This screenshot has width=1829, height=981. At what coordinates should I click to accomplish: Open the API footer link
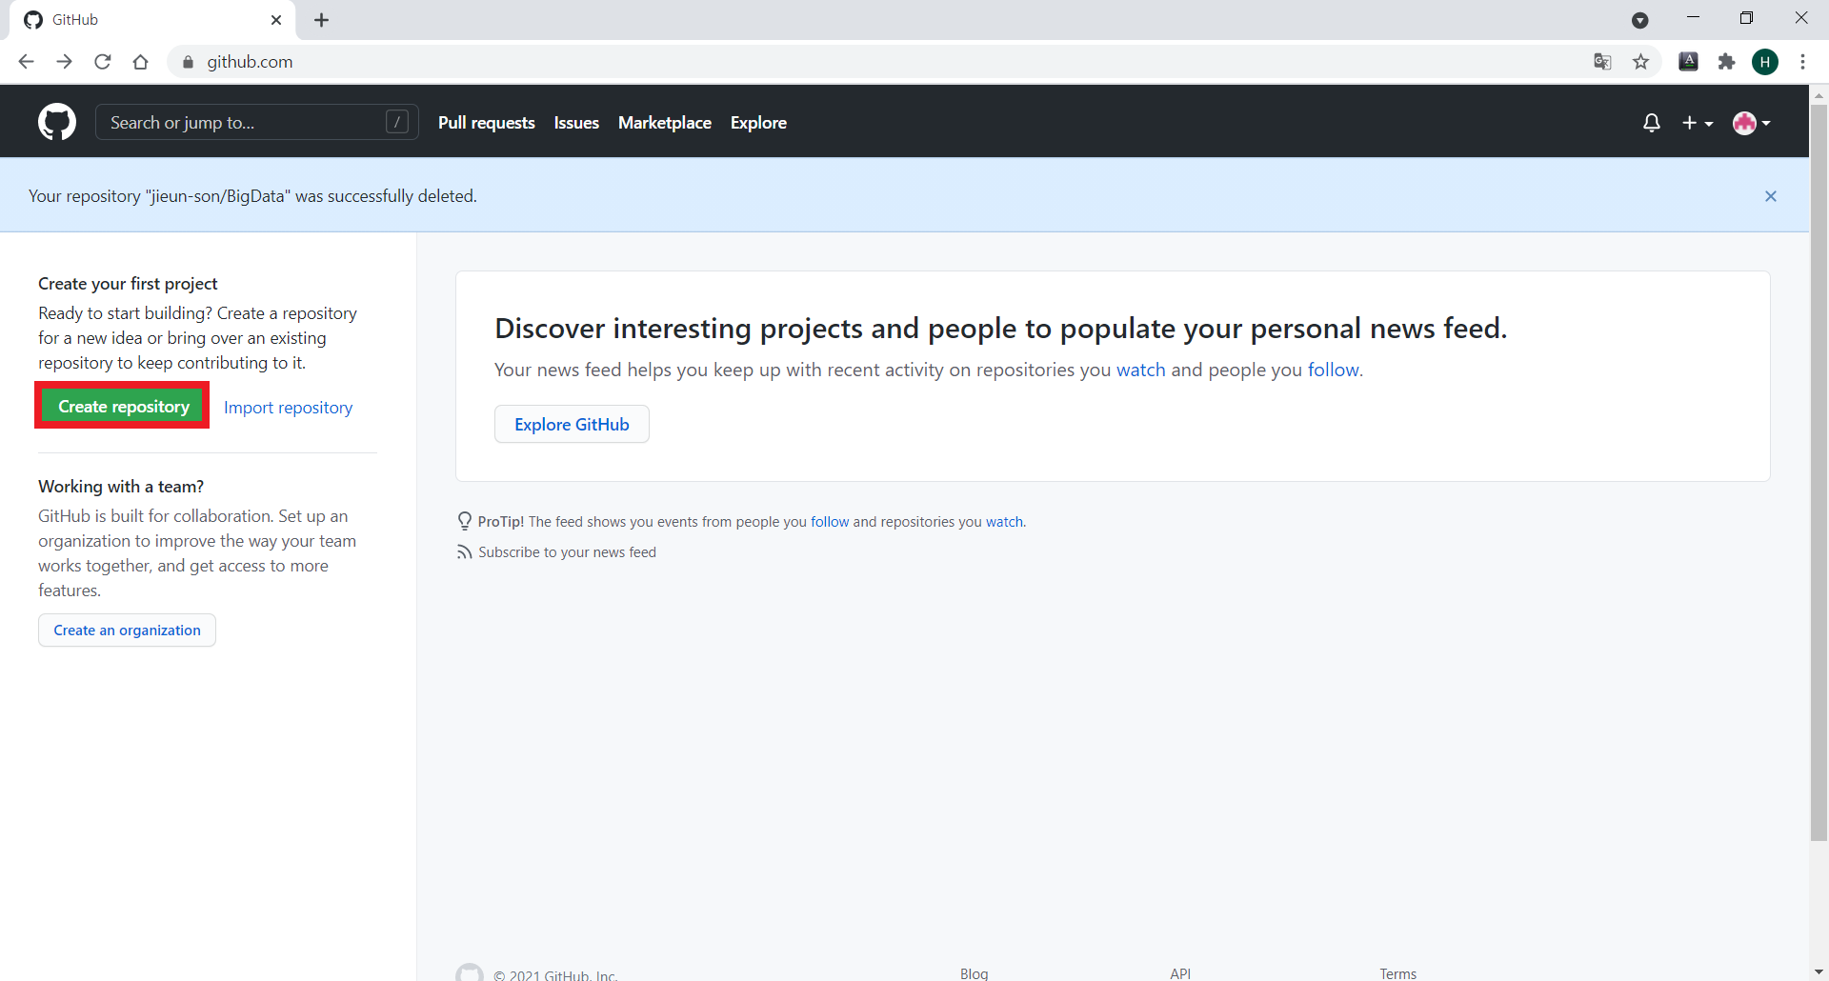(x=1180, y=973)
